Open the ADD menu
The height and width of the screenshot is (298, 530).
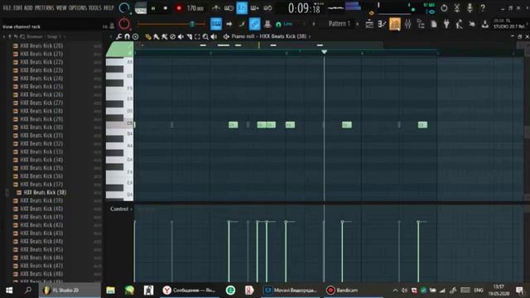pos(28,7)
